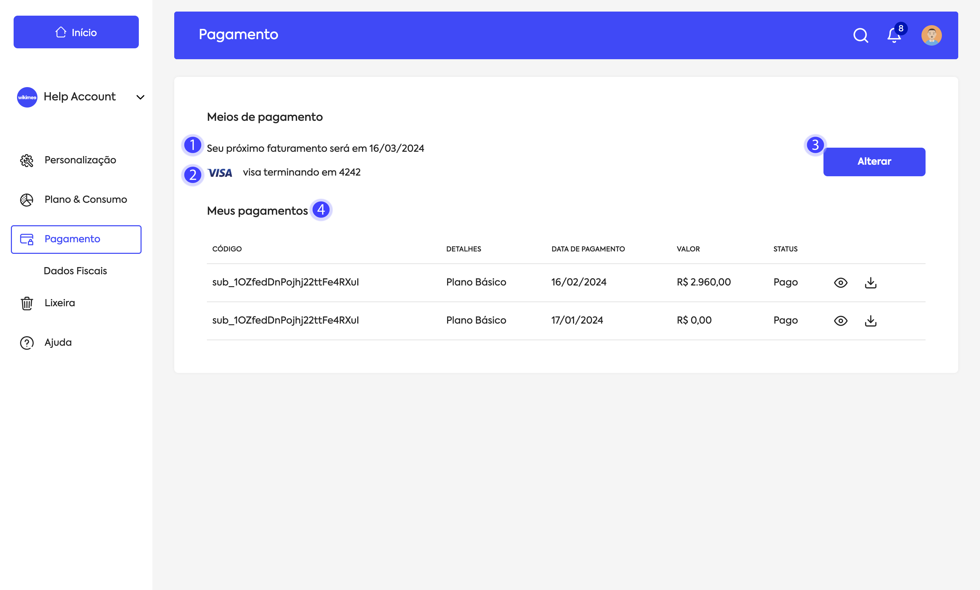
Task: Open Personalização in the sidebar
Action: click(x=80, y=160)
